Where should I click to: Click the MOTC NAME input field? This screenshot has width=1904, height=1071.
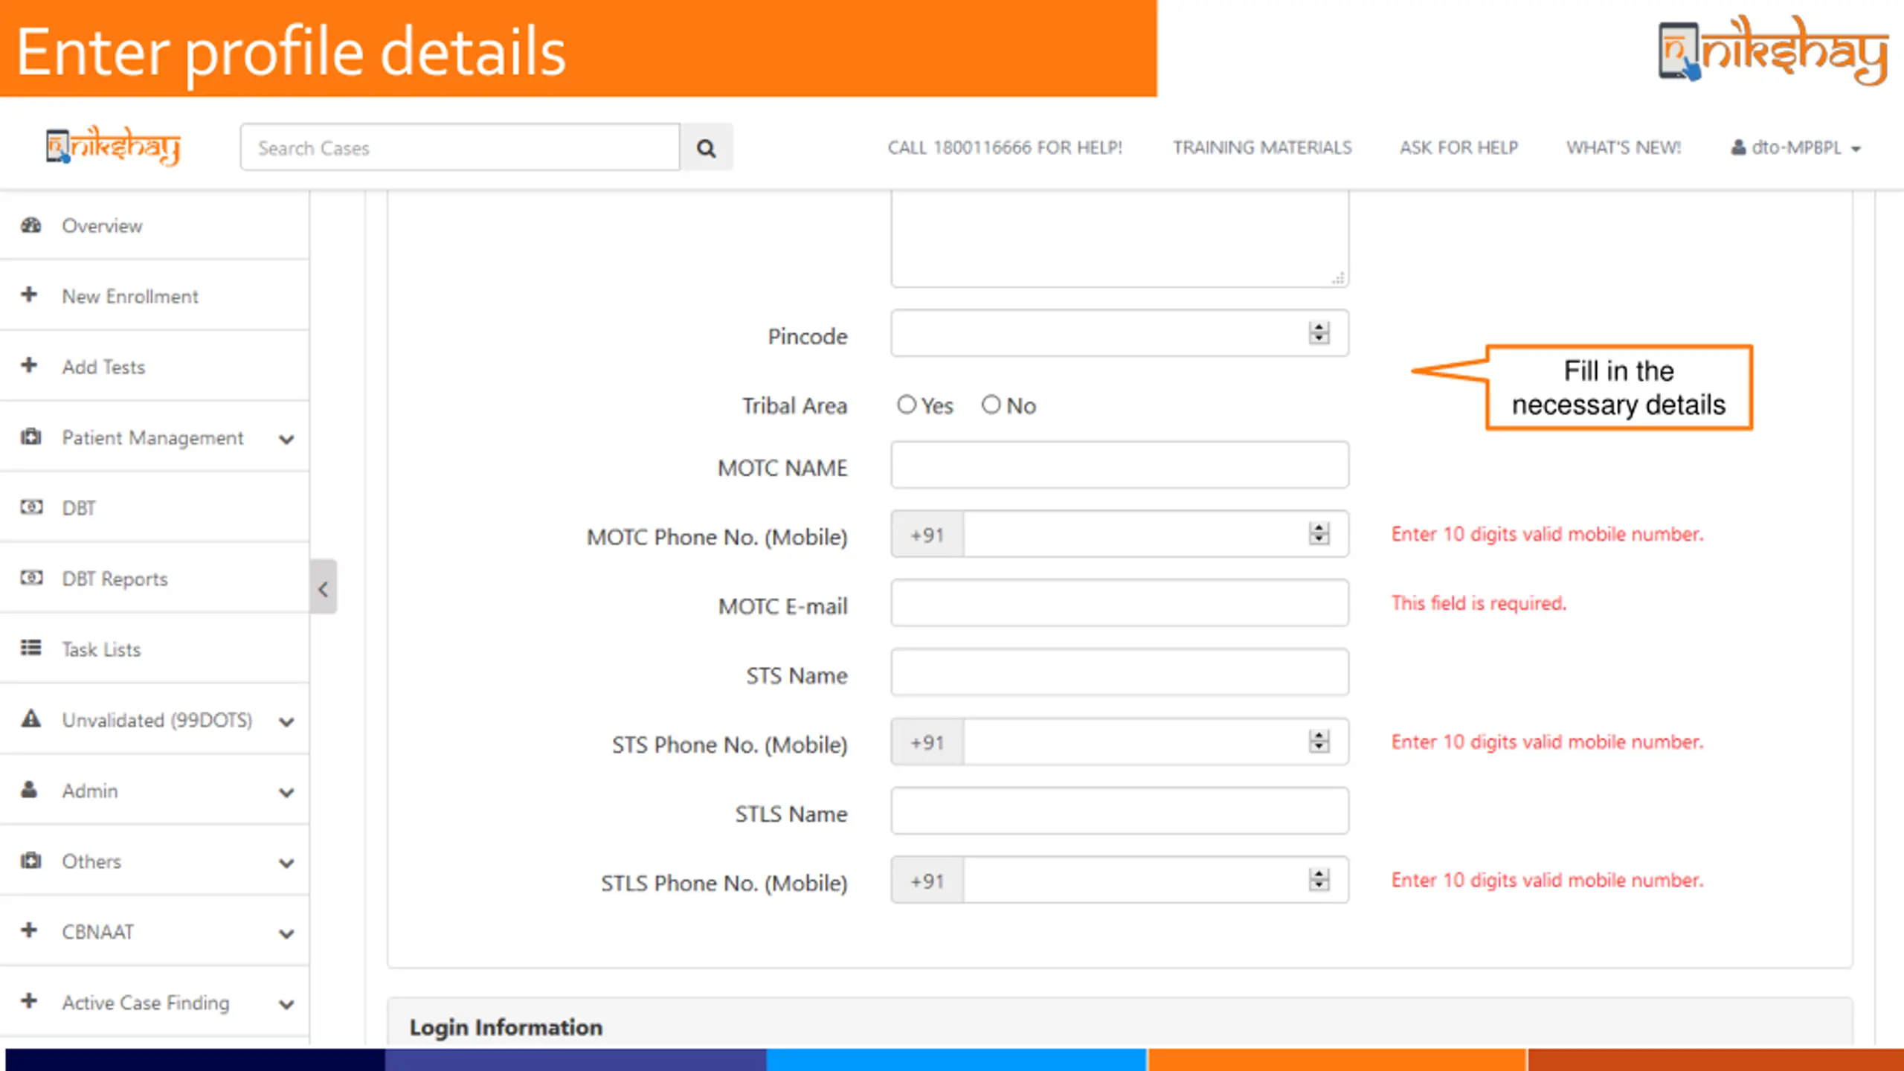click(x=1119, y=465)
